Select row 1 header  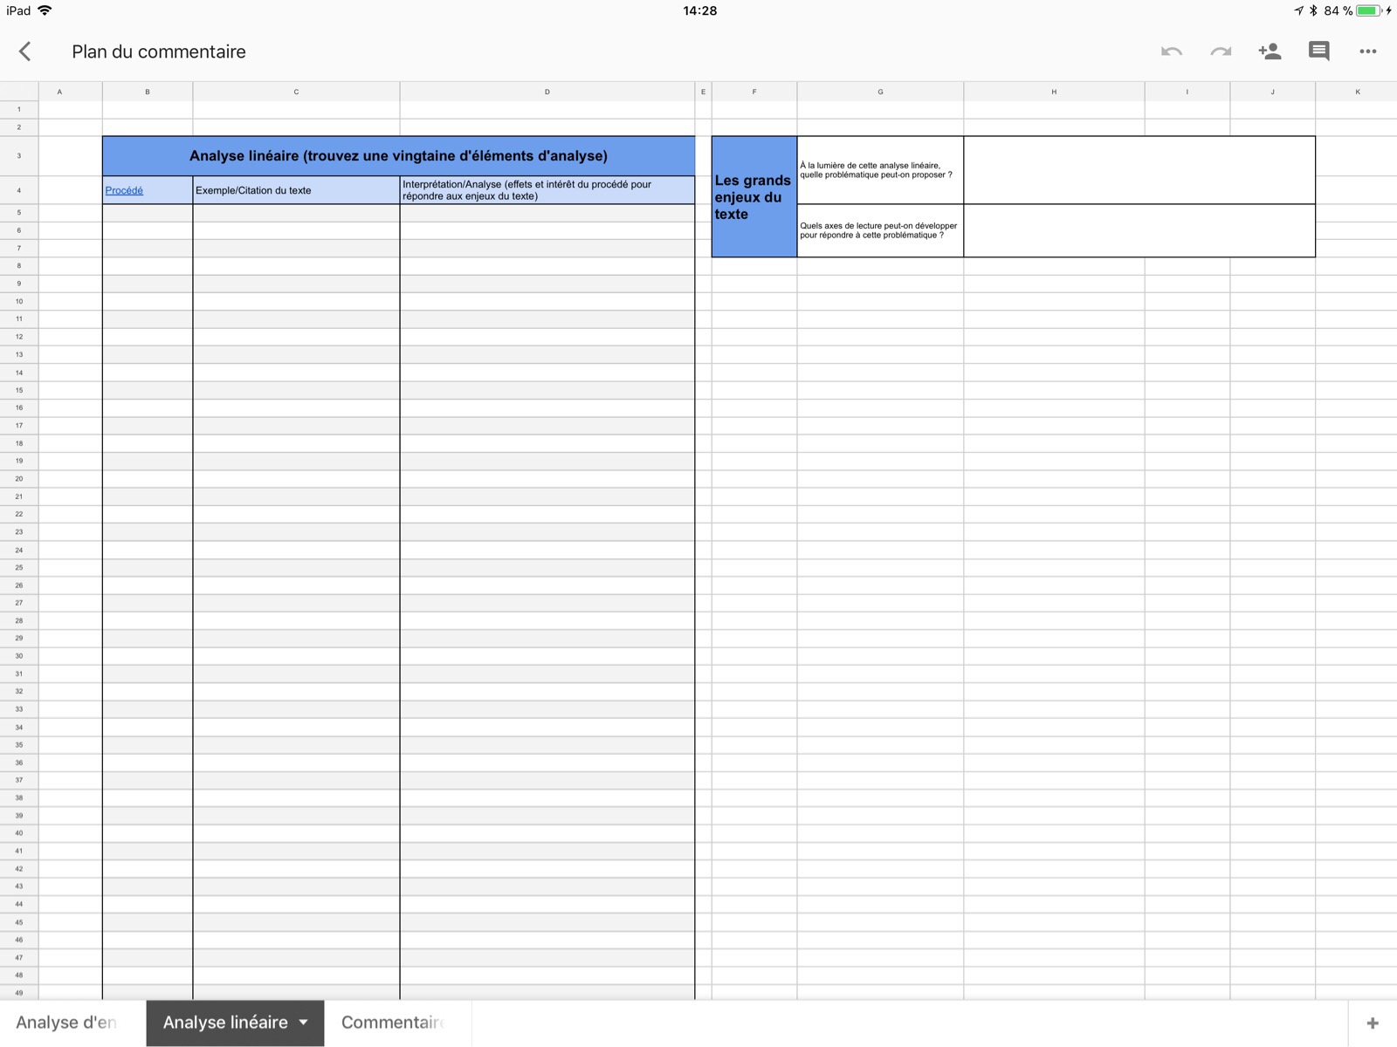(x=19, y=109)
